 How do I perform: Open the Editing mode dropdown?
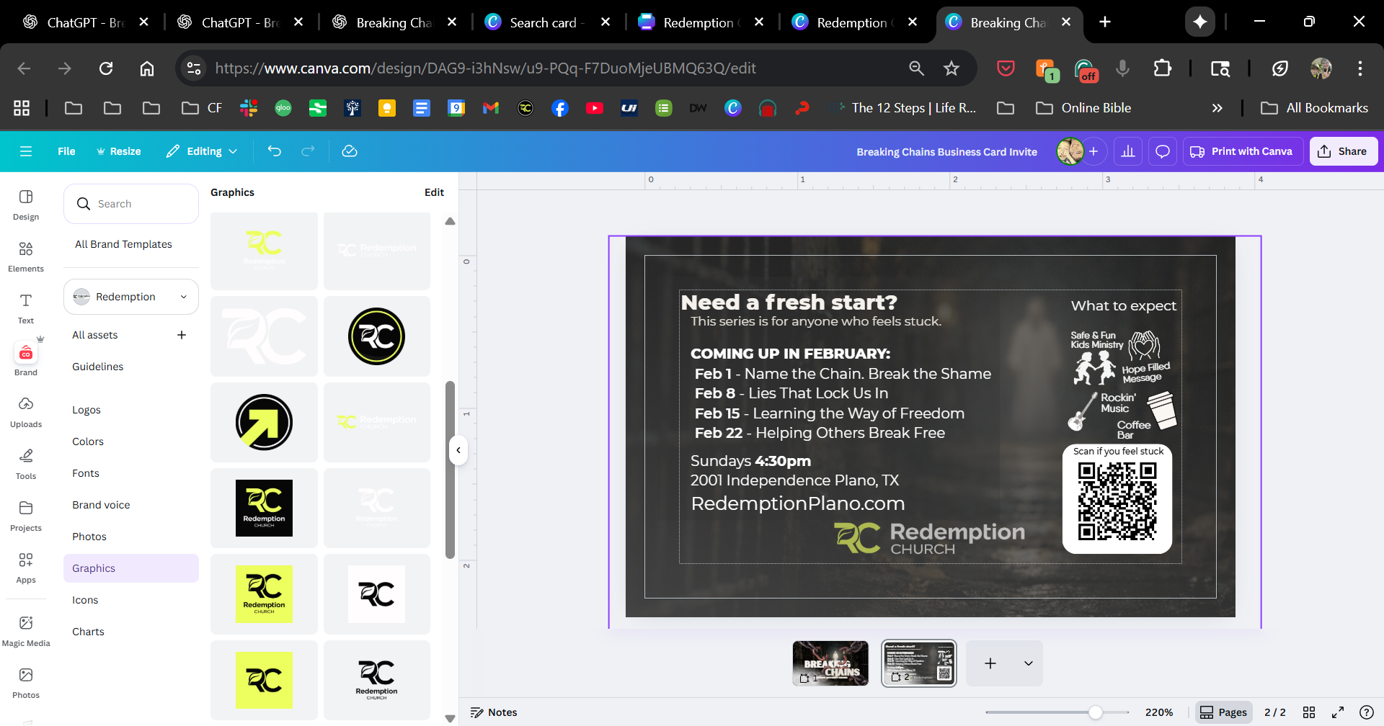click(x=202, y=151)
